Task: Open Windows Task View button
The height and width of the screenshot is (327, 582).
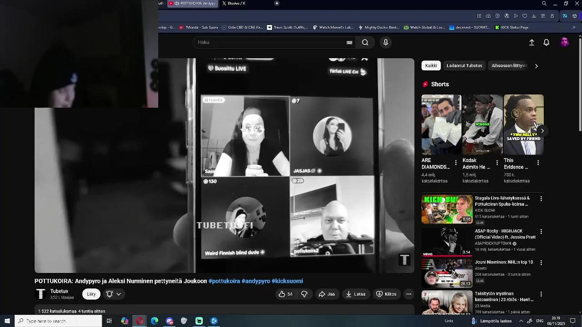Action: pos(109,321)
